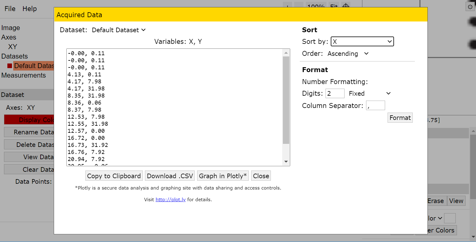Click the data row 8.37, 7.98
Screen dimensions: 476x242
84,109
